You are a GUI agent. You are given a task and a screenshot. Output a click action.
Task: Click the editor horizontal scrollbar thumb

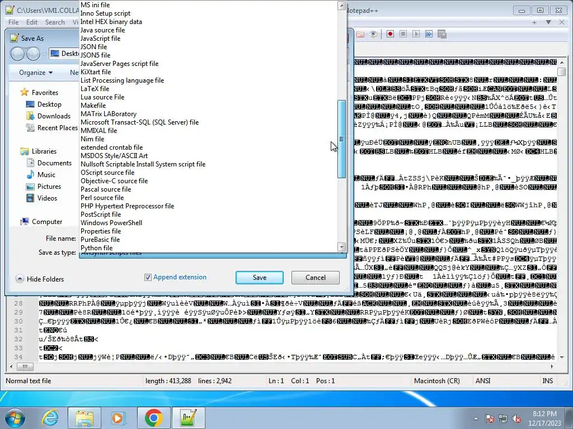pos(25,366)
